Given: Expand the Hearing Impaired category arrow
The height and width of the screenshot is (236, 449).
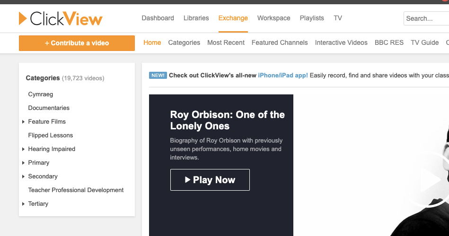Looking at the screenshot, I should pos(23,149).
